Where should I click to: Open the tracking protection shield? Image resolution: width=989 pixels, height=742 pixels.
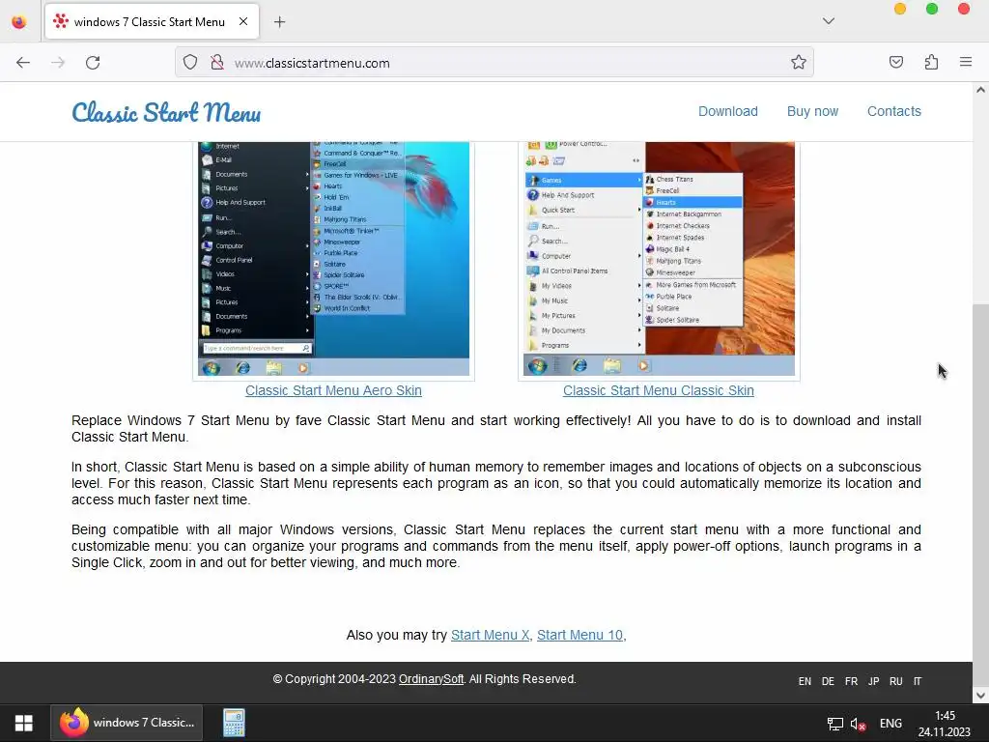190,63
